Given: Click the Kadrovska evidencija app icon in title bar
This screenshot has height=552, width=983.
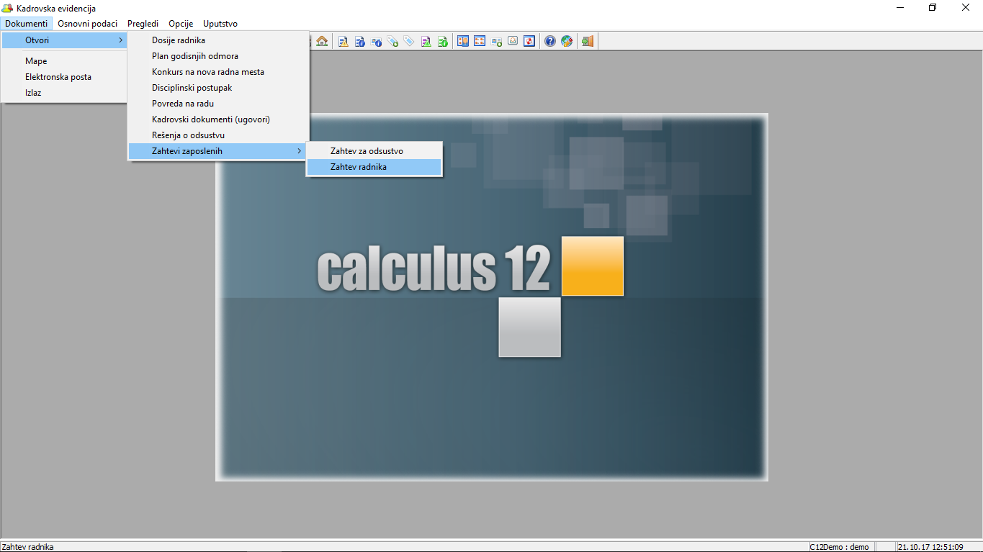Looking at the screenshot, I should 7,8.
